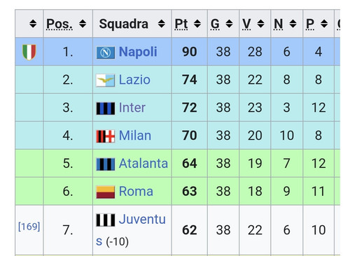Sort by V column arrows
Viewport: 350px width, 256px height.
click(x=260, y=24)
